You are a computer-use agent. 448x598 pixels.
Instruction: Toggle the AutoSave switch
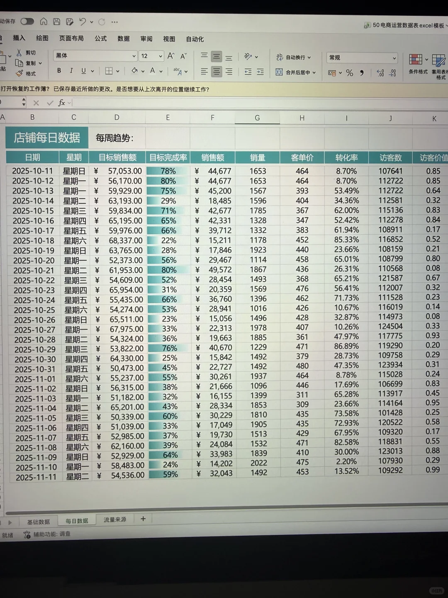tap(27, 21)
